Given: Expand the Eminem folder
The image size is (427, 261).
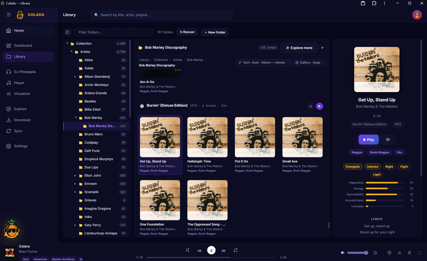Looking at the screenshot, I should point(75,184).
